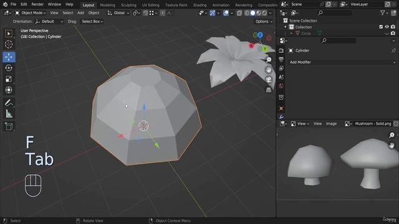Open the Object Mode dropdown
Viewport: 399px width, 224px height.
tap(31, 13)
